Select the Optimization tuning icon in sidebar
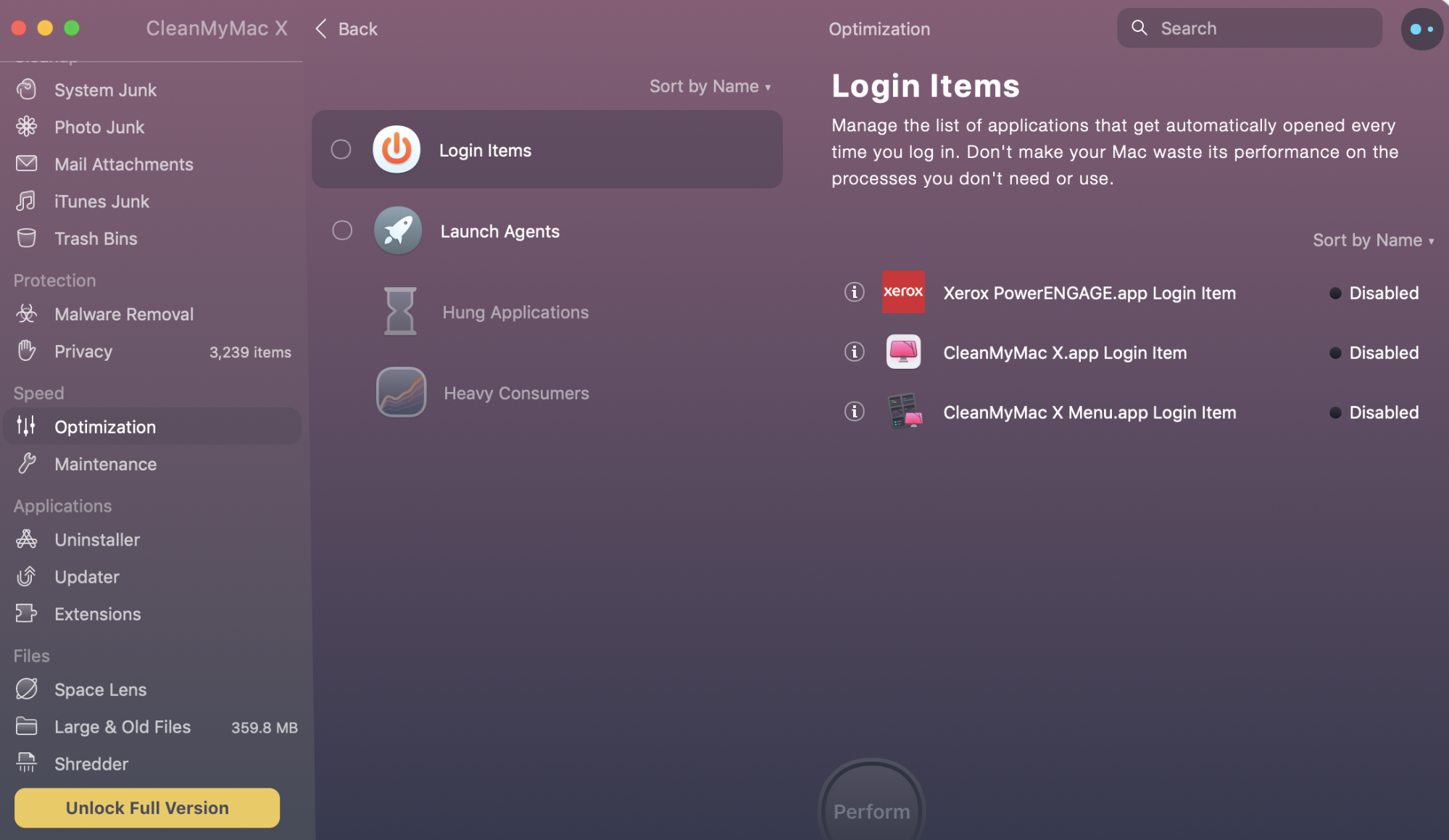1449x840 pixels. [26, 426]
